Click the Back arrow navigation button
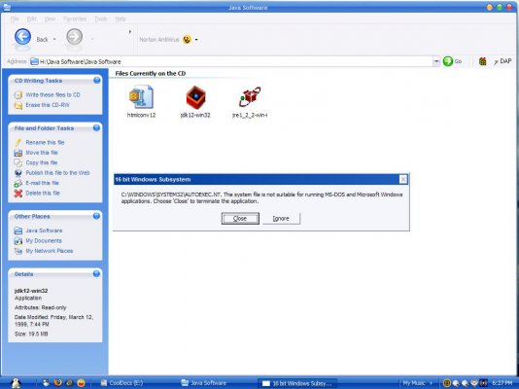Image resolution: width=519 pixels, height=389 pixels. (x=22, y=37)
